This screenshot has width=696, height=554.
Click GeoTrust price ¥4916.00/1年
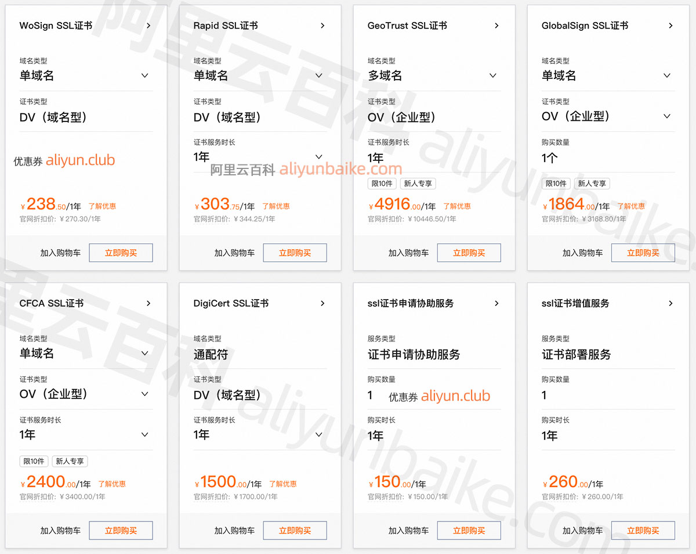pos(402,204)
